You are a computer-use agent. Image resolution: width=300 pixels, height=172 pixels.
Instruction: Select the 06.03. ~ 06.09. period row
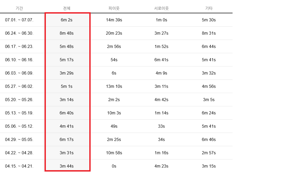pyautogui.click(x=19, y=73)
